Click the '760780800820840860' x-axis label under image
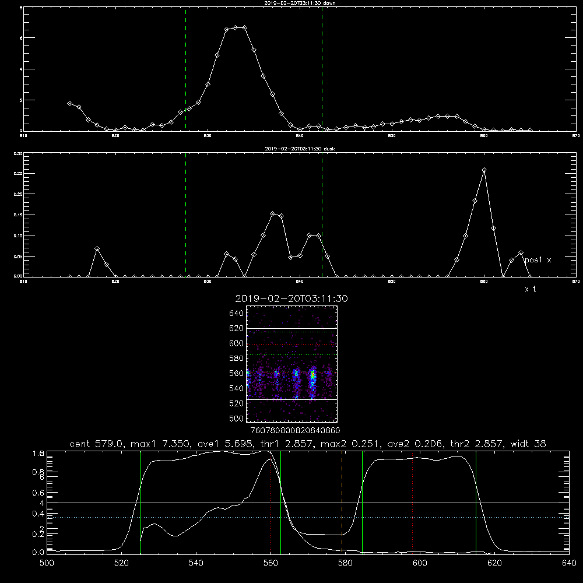The height and width of the screenshot is (583, 583). point(295,431)
